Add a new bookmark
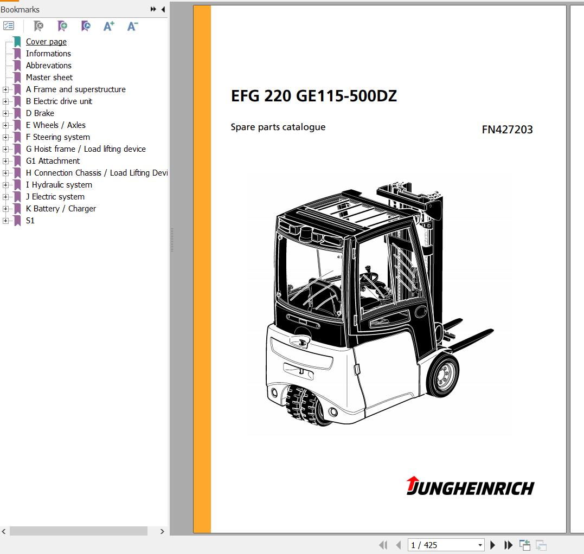 coord(62,25)
